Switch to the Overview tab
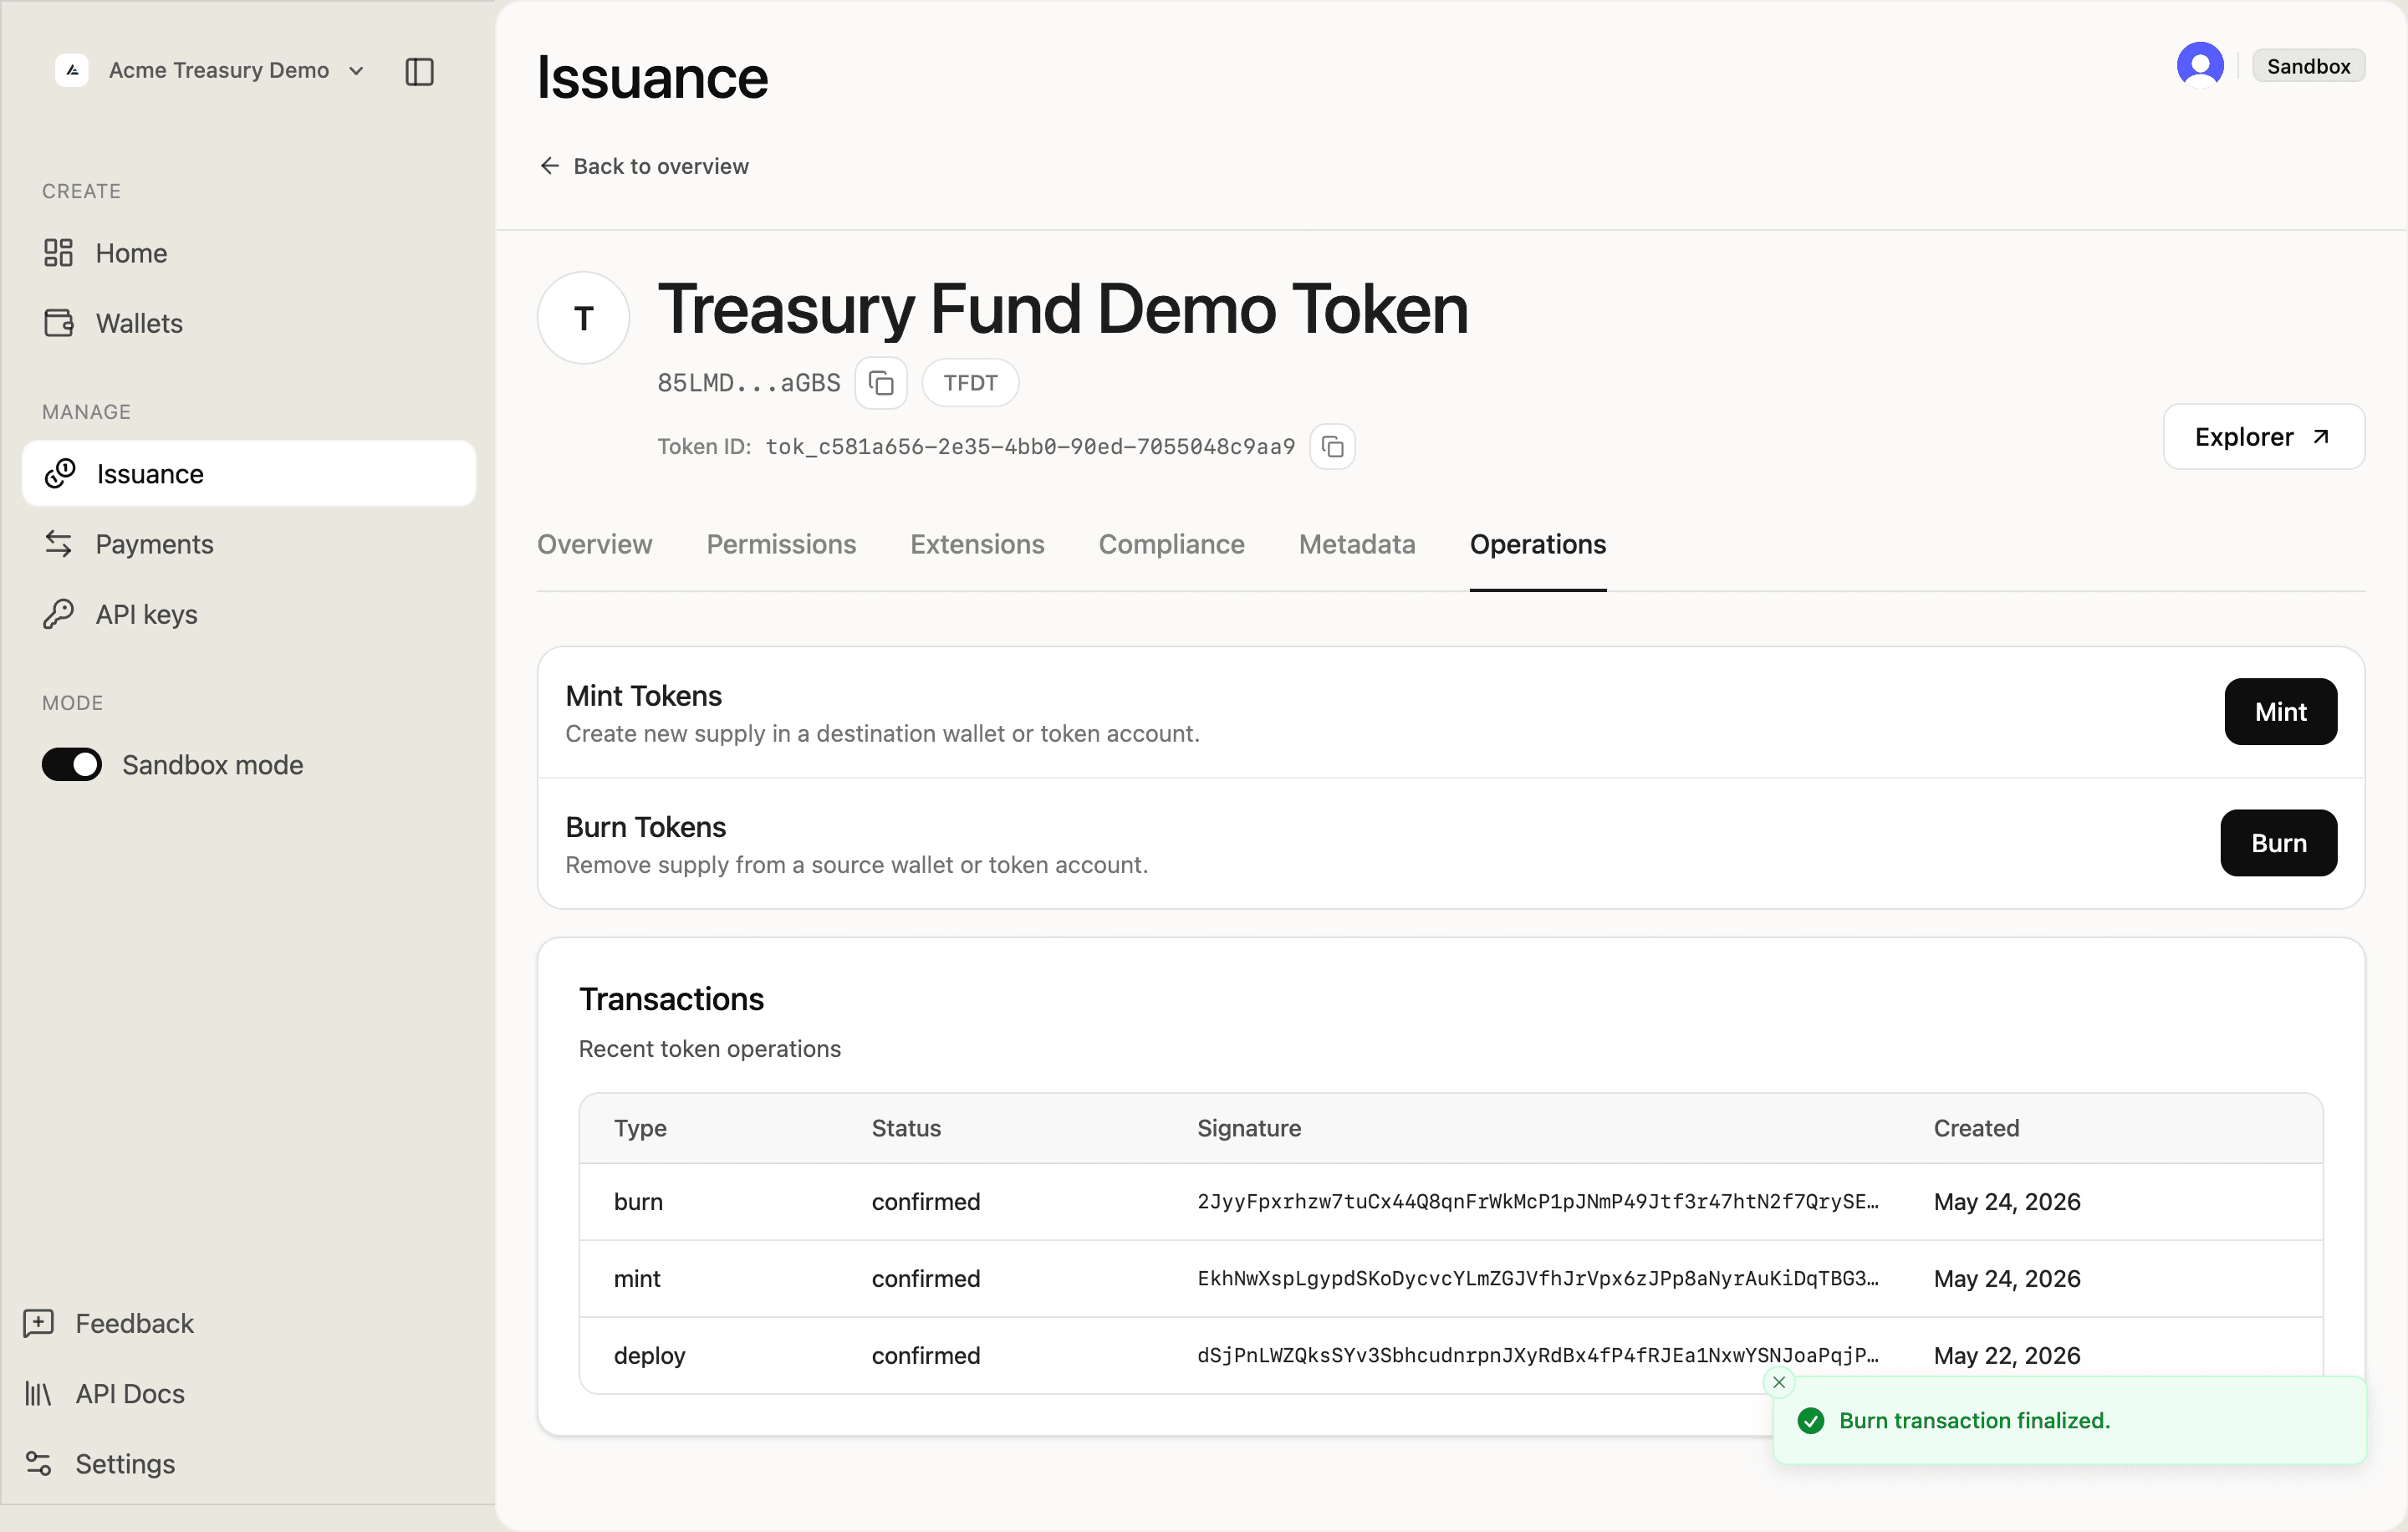The height and width of the screenshot is (1532, 2408). click(595, 544)
